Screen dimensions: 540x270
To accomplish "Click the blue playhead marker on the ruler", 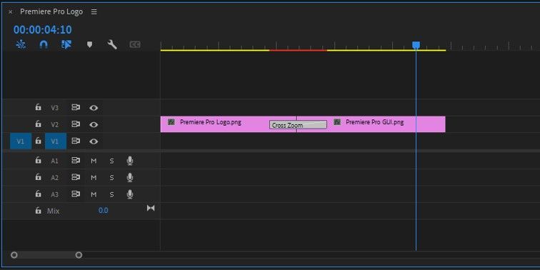I will tap(416, 45).
